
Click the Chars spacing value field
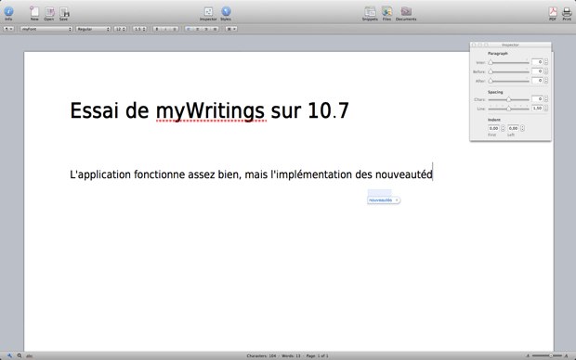[537, 99]
